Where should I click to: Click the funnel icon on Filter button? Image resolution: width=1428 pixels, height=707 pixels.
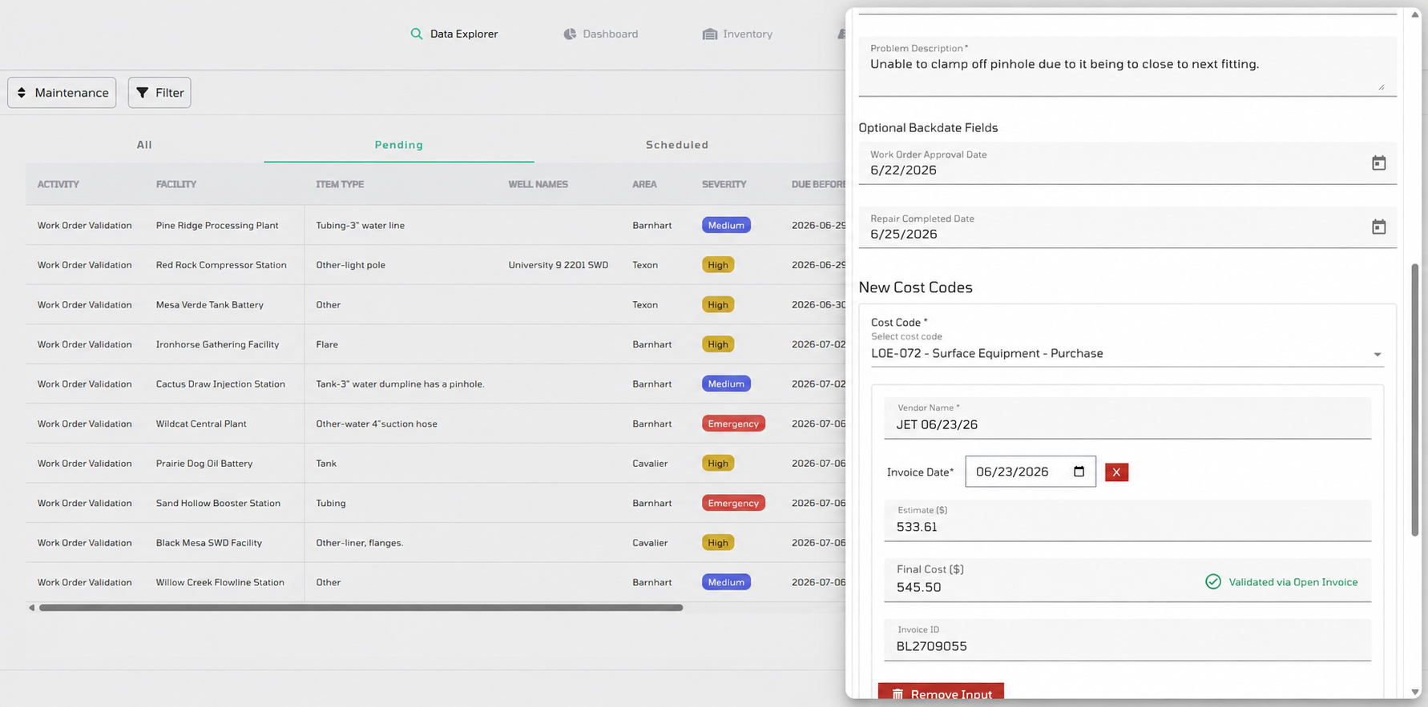(x=142, y=93)
